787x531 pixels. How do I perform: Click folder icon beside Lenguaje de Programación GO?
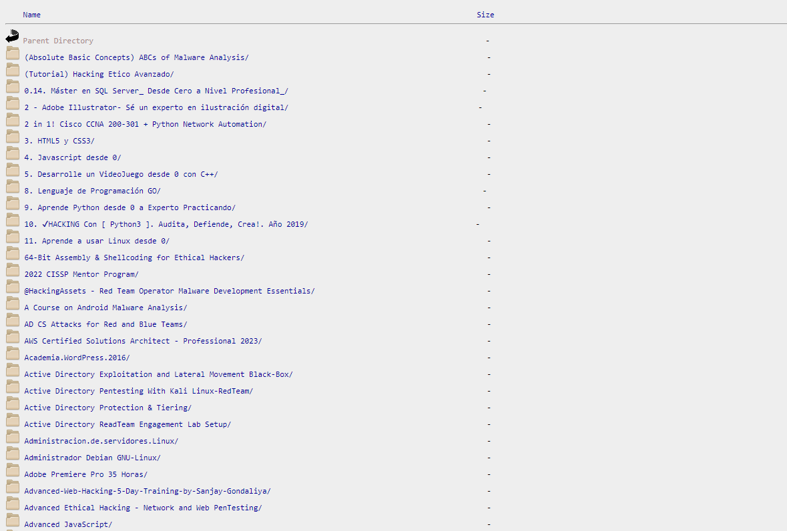[13, 187]
